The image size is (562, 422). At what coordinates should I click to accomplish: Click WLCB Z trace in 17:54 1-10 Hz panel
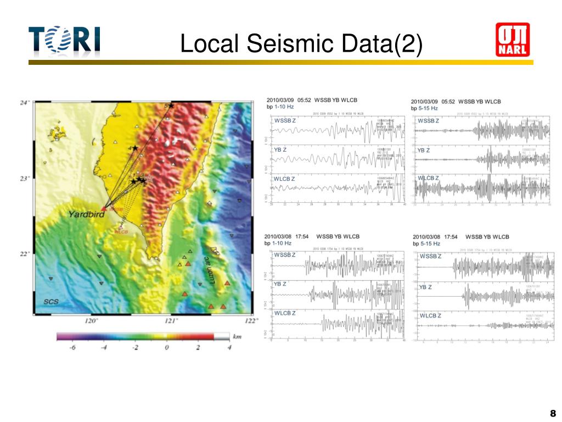click(x=338, y=324)
